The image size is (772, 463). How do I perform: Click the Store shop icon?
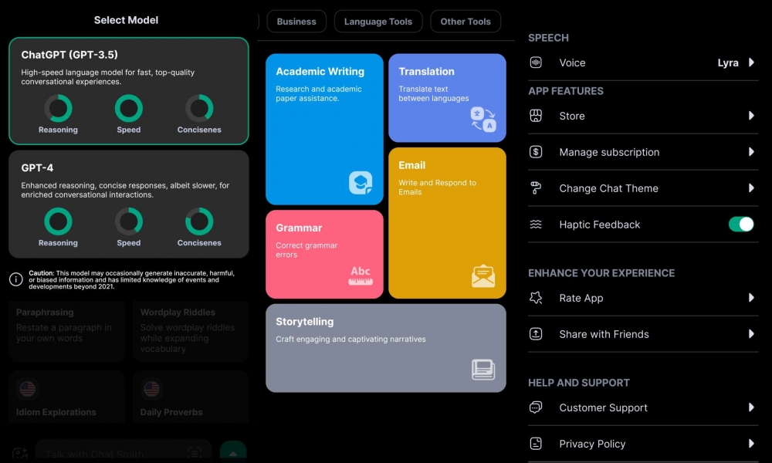(x=536, y=116)
